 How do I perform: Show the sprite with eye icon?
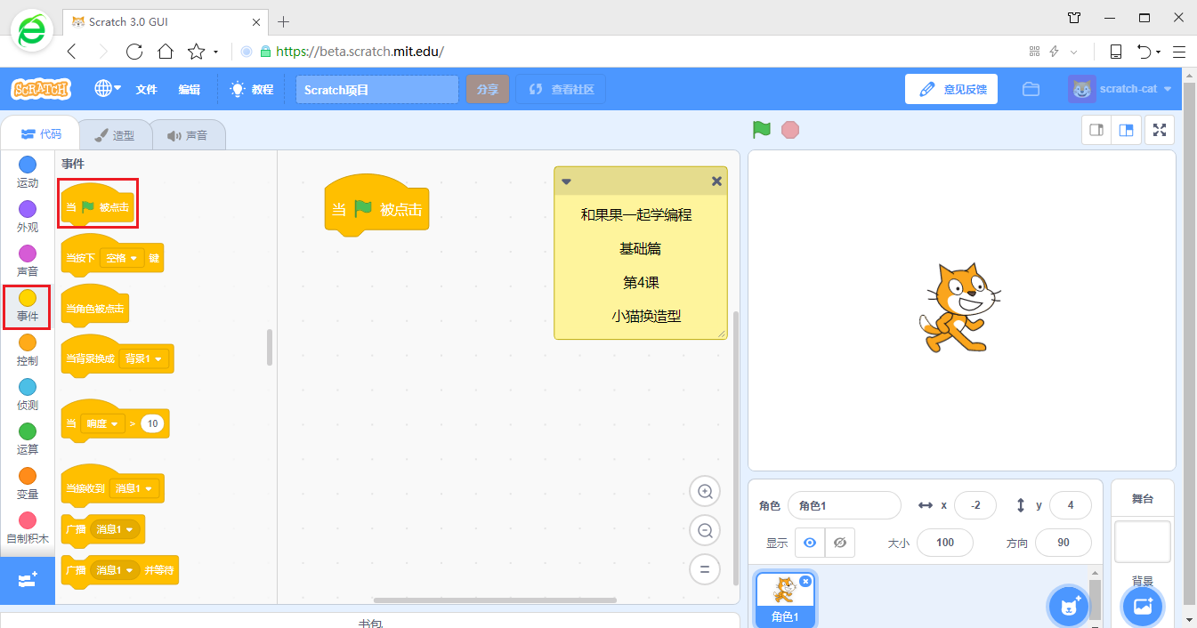click(x=810, y=543)
